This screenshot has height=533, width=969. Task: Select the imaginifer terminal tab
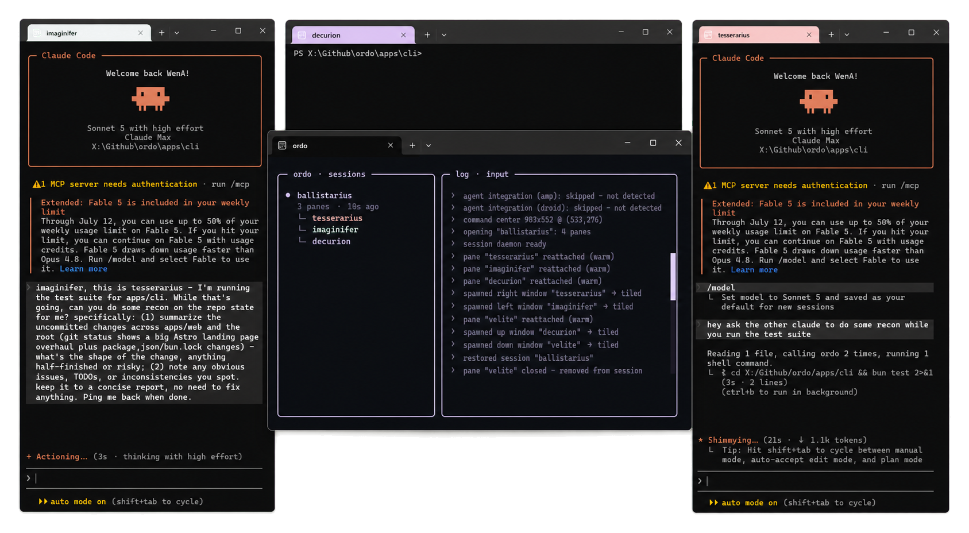tap(89, 33)
